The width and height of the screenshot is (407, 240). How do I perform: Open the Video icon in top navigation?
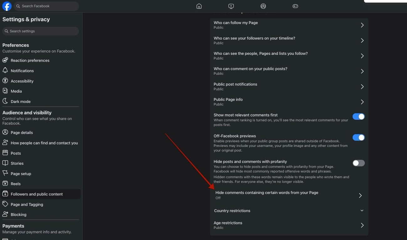tap(231, 6)
